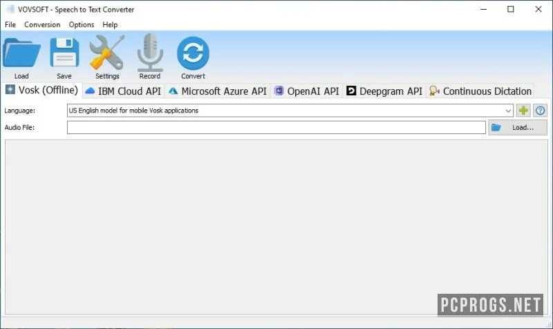The height and width of the screenshot is (329, 553).
Task: Switch to the OpenAI API tab
Action: pyautogui.click(x=306, y=91)
